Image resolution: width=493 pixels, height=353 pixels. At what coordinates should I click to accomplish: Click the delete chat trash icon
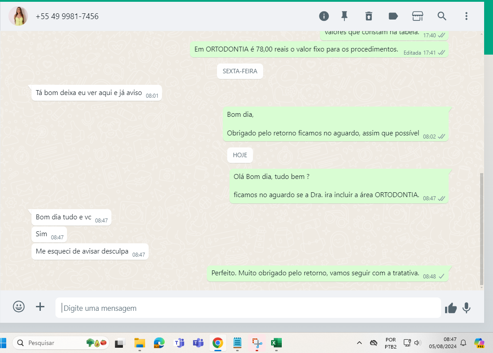[x=369, y=16]
